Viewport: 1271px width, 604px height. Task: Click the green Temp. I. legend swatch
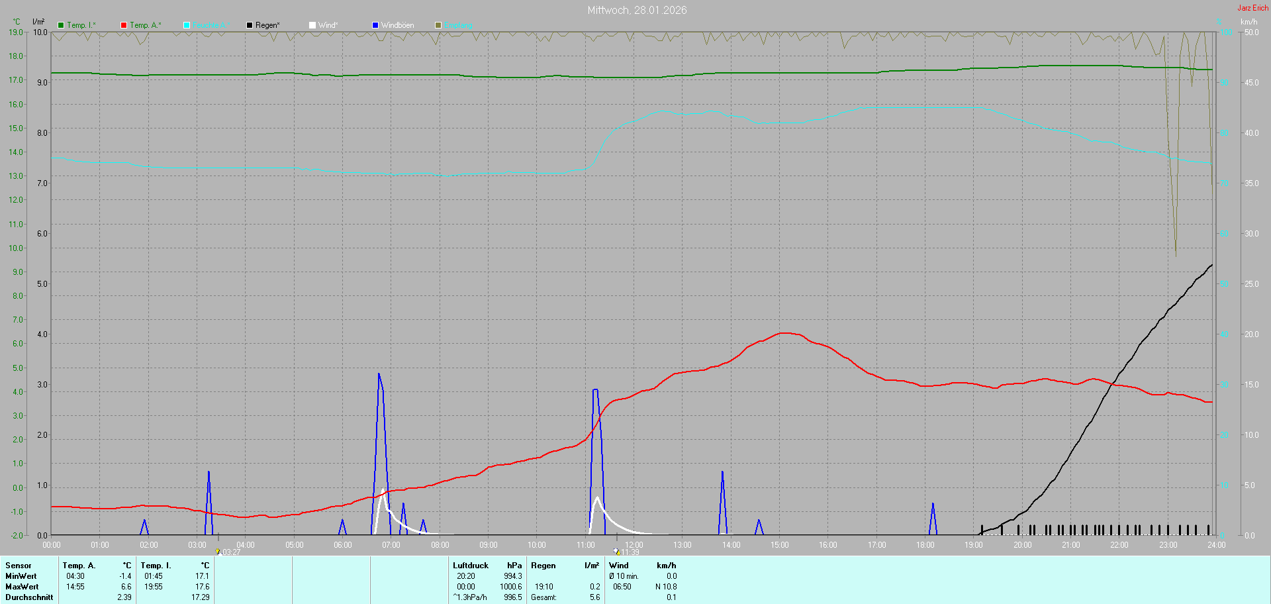point(61,25)
